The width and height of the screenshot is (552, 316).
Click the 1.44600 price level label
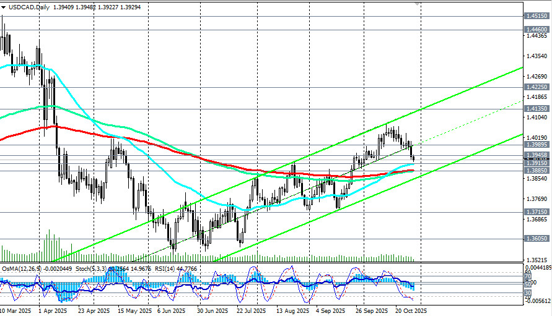[536, 30]
